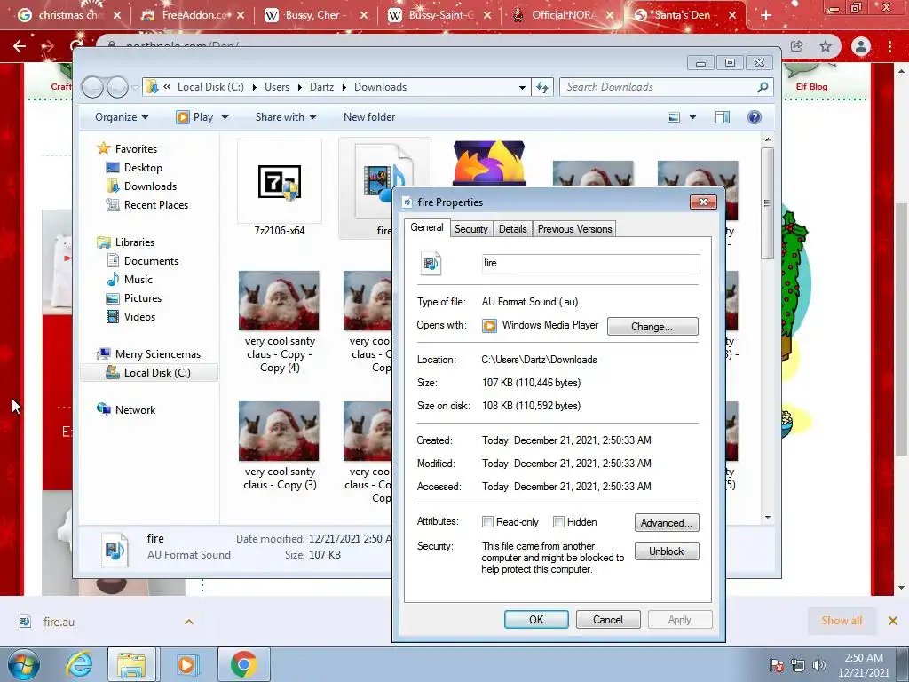Cancel the fire Properties dialog
The width and height of the screenshot is (909, 682).
click(607, 619)
